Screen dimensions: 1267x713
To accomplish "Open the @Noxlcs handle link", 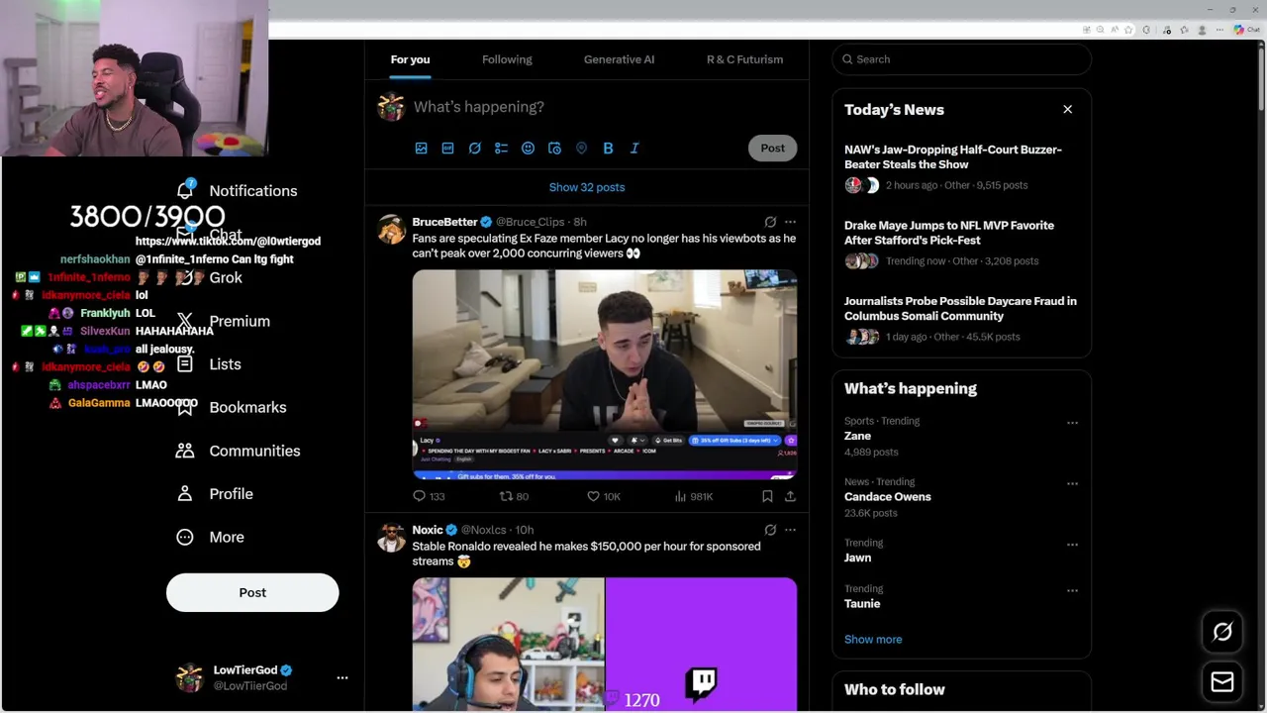I will pyautogui.click(x=485, y=530).
